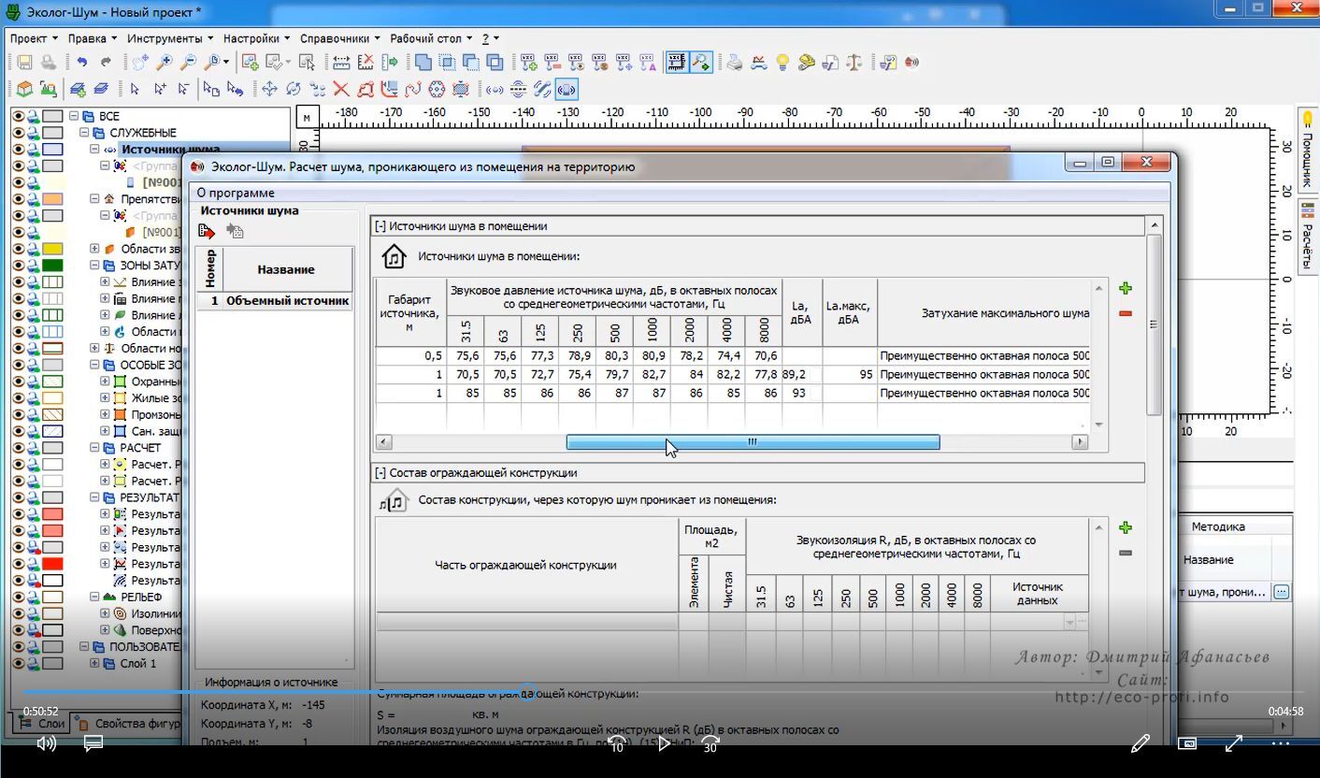Switch to the Свойства фигур tab

tap(131, 724)
